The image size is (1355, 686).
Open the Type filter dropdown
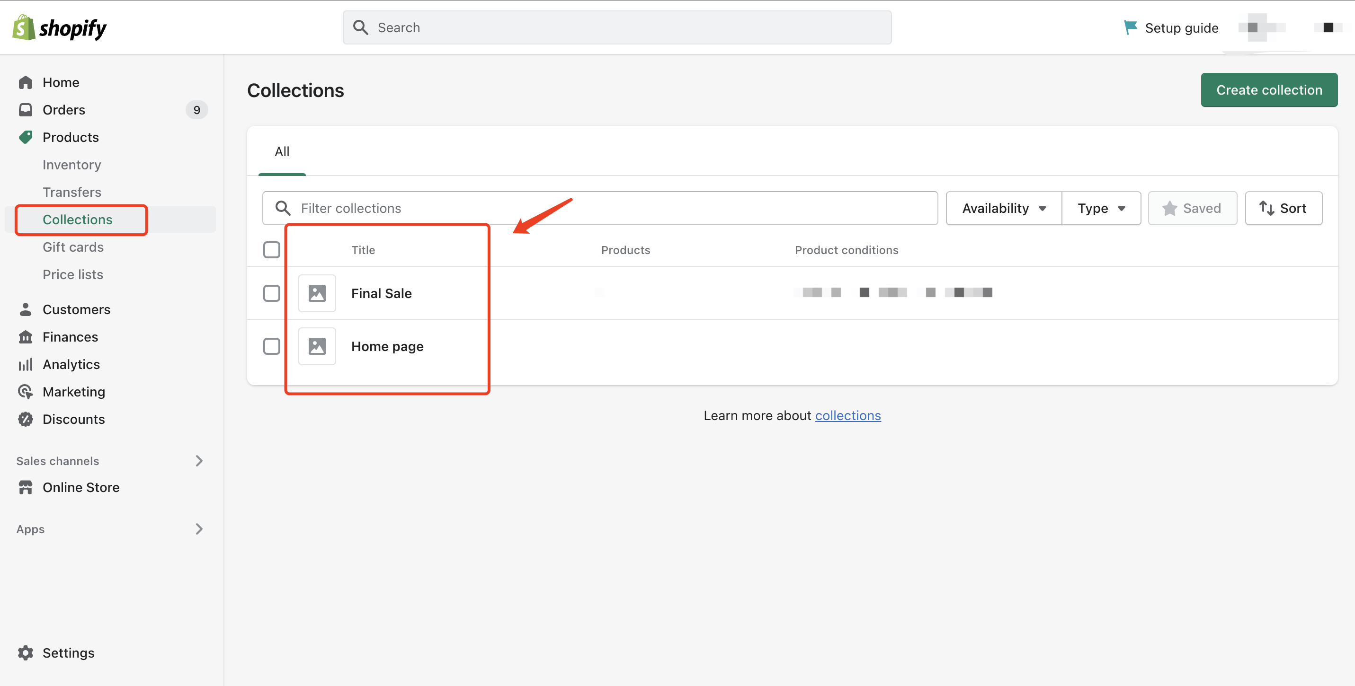point(1101,208)
